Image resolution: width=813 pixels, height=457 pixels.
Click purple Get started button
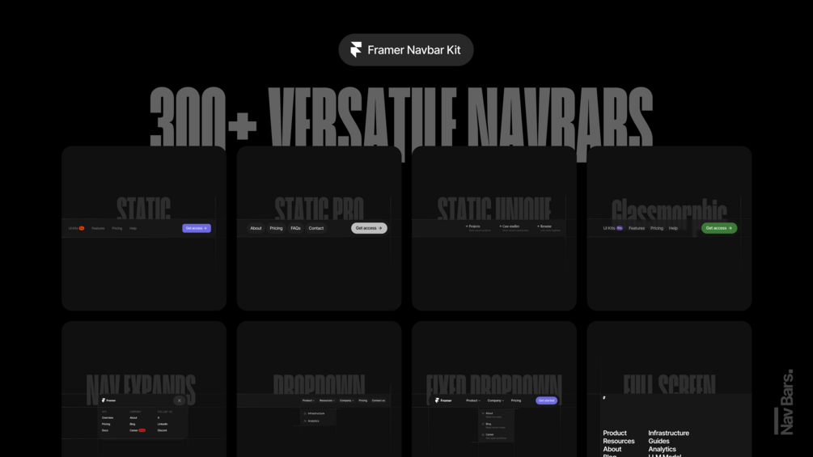click(547, 400)
